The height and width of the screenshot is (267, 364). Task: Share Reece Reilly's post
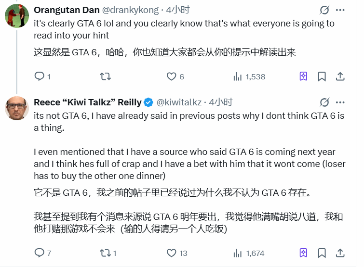click(x=340, y=253)
